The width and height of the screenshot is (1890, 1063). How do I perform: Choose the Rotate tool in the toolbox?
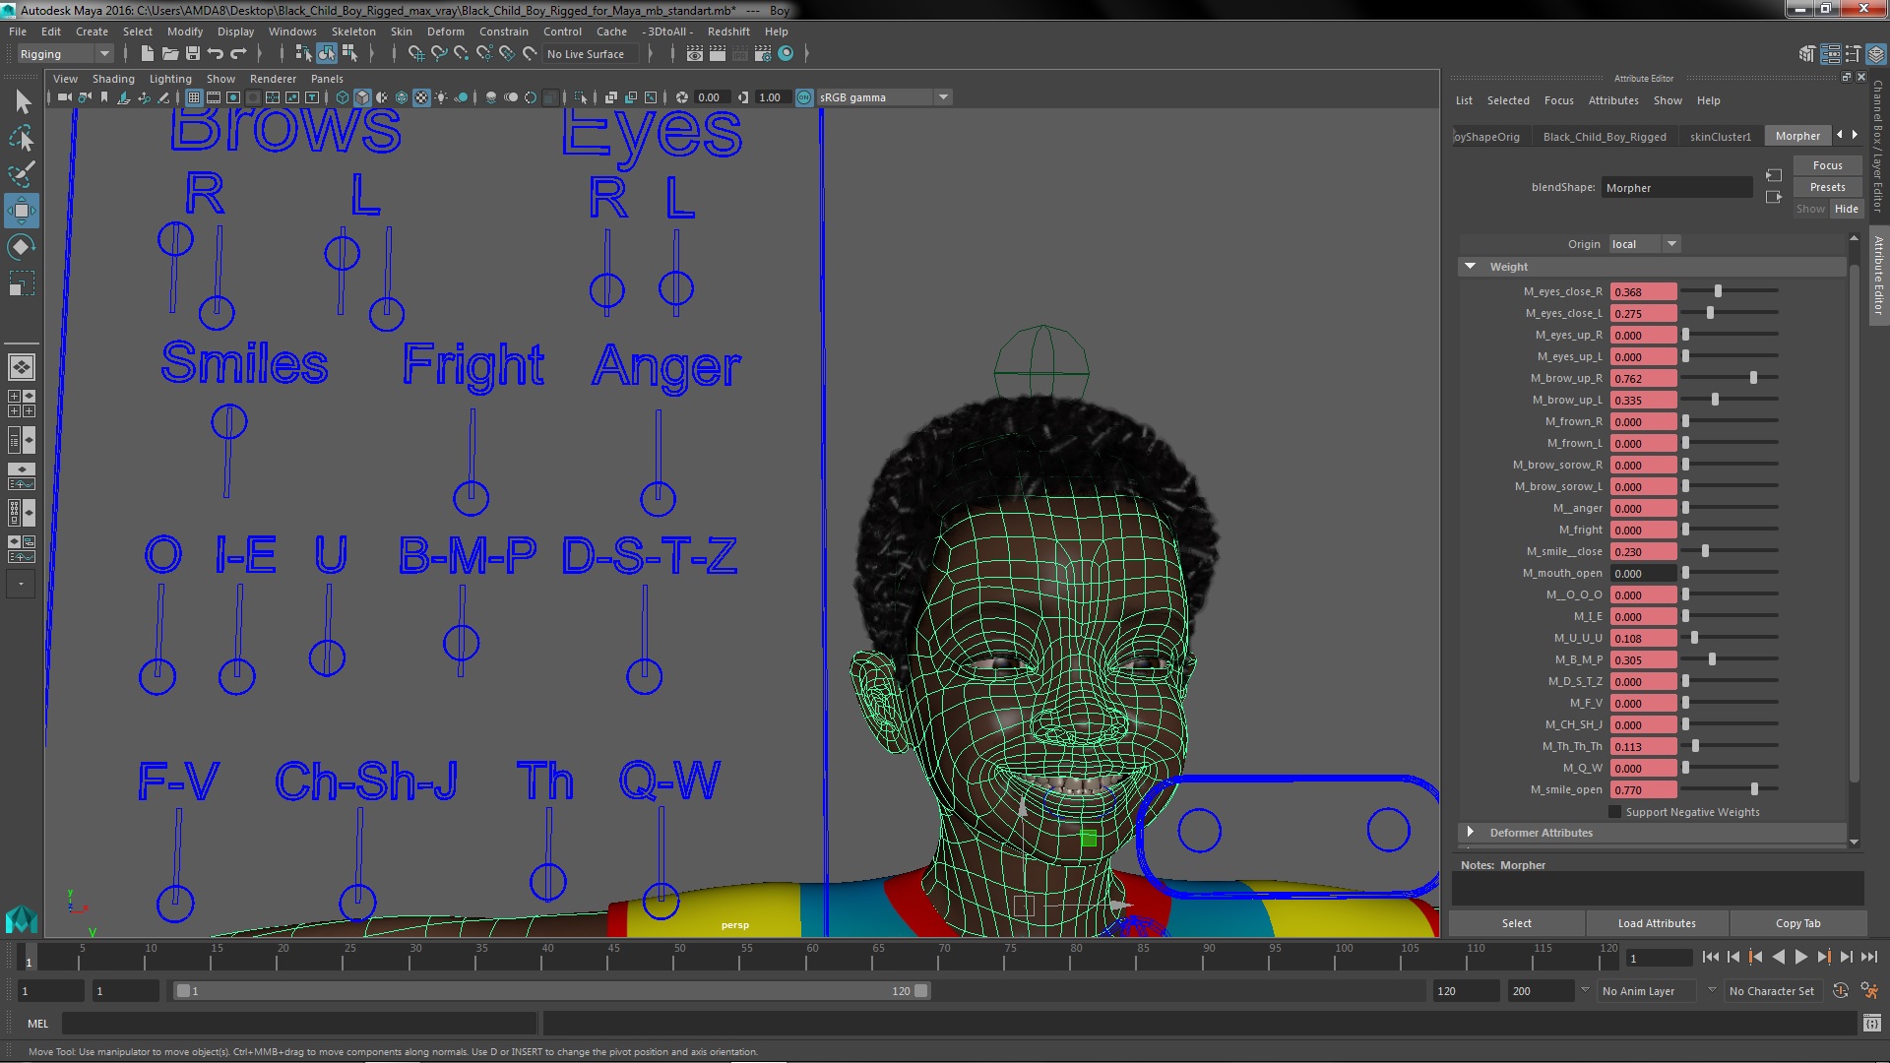(x=22, y=247)
